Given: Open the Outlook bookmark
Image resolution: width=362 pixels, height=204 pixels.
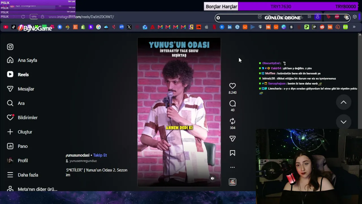Looking at the screenshot, I should [145, 27].
